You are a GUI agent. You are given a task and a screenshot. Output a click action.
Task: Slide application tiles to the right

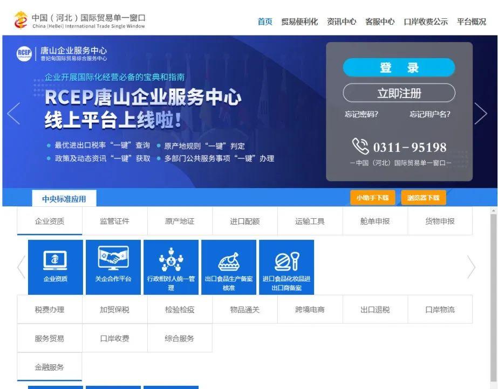pos(472,267)
